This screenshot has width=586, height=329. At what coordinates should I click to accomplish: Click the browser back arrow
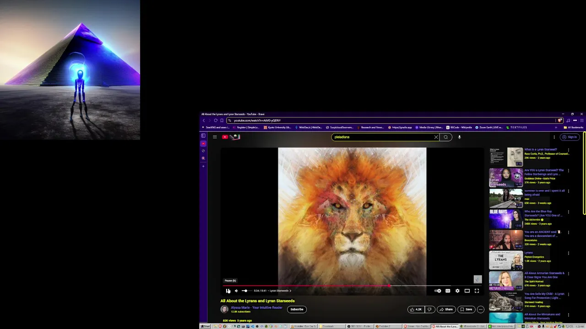204,121
